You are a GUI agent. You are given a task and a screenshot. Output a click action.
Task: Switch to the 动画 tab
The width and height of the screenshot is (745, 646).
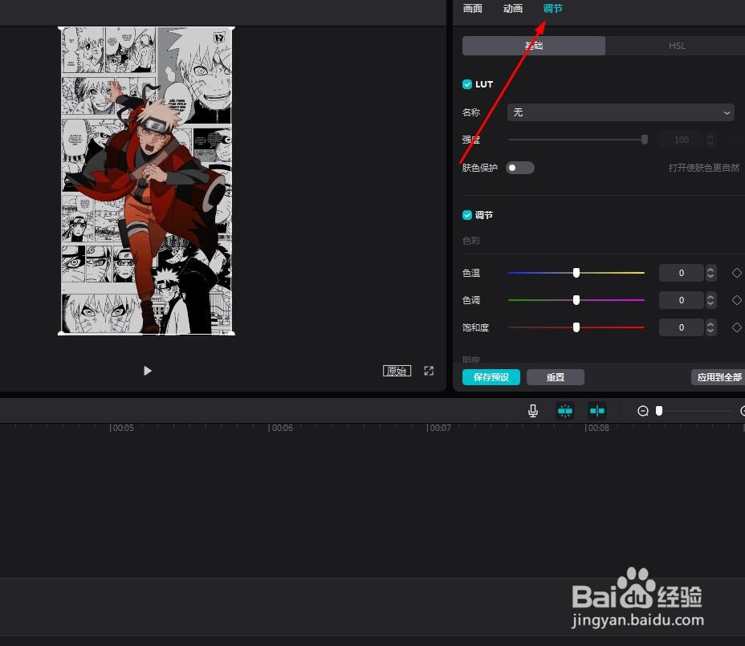pos(513,9)
